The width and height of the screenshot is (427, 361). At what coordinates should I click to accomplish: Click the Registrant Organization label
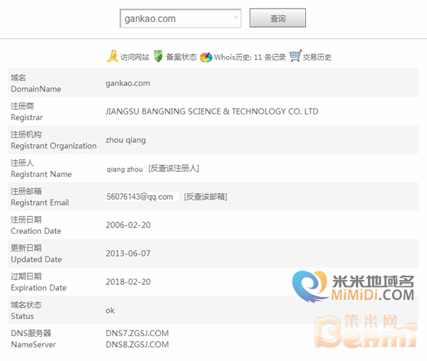point(53,146)
